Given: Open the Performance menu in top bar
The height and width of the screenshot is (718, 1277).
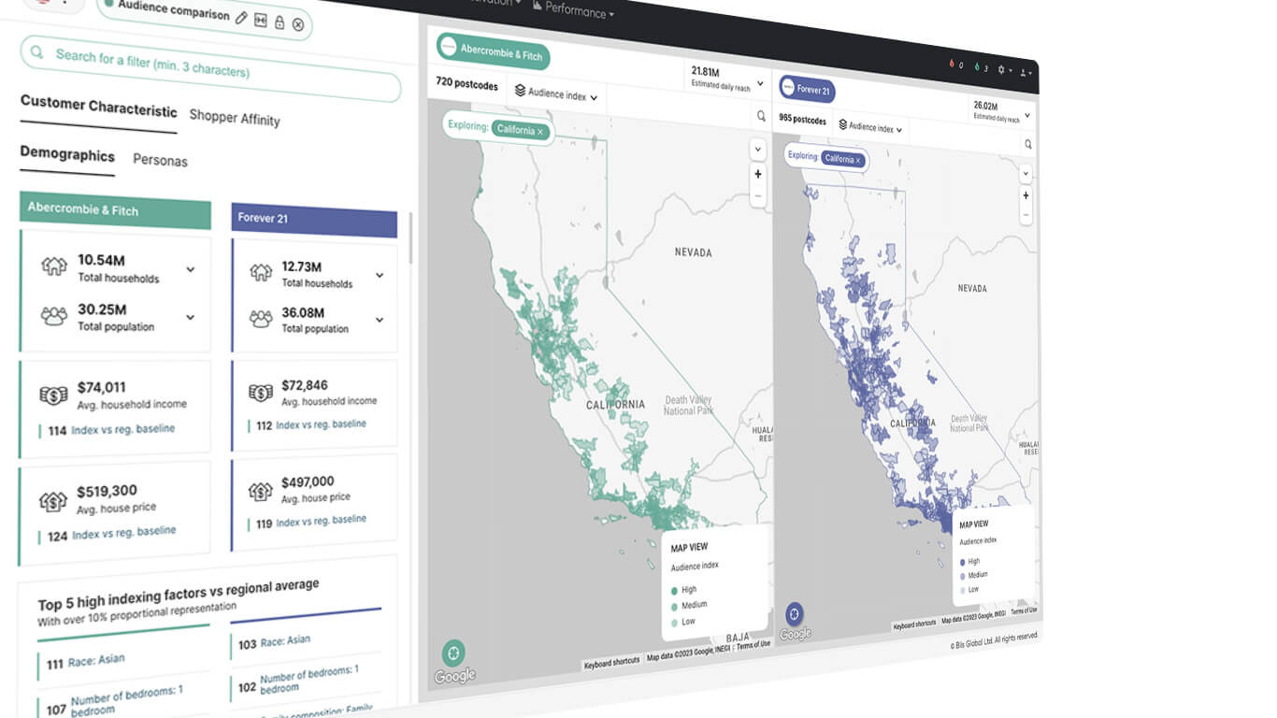Looking at the screenshot, I should pyautogui.click(x=573, y=11).
